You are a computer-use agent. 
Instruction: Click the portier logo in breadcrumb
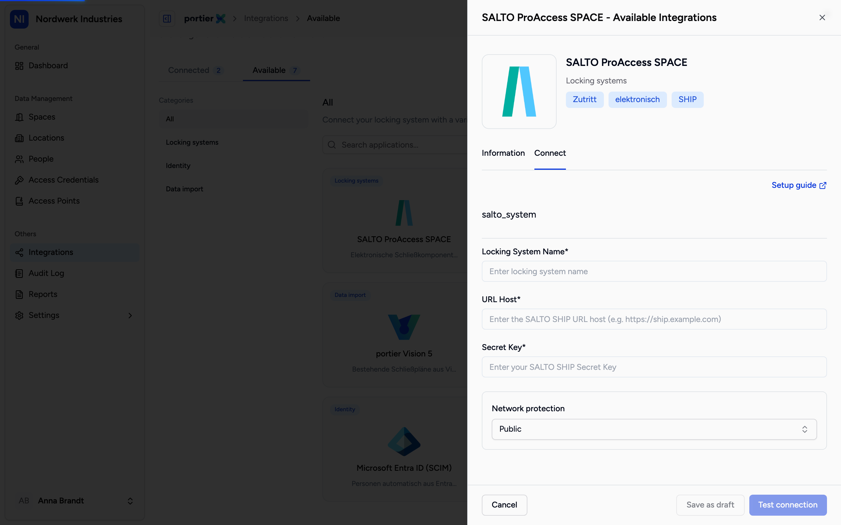point(205,18)
